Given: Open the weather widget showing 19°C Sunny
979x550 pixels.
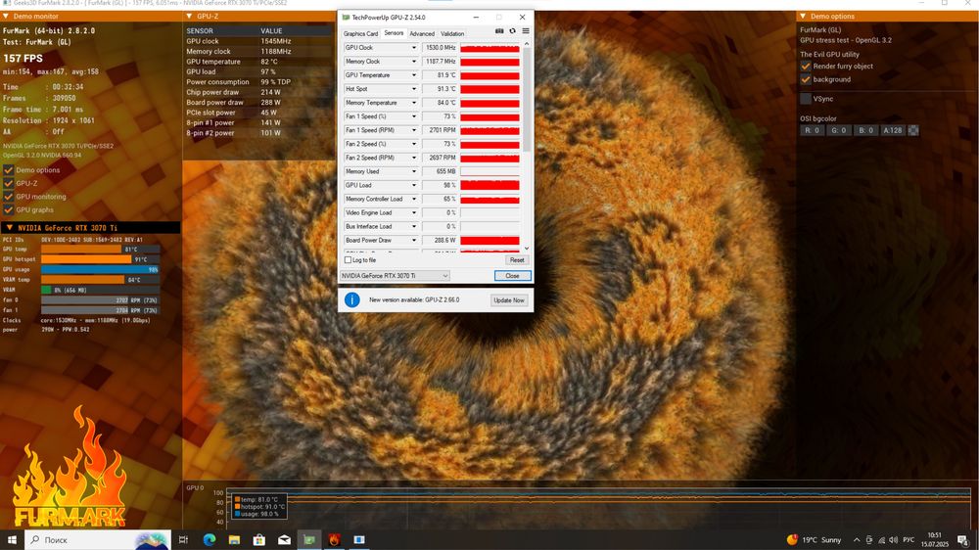Looking at the screenshot, I should (x=814, y=540).
